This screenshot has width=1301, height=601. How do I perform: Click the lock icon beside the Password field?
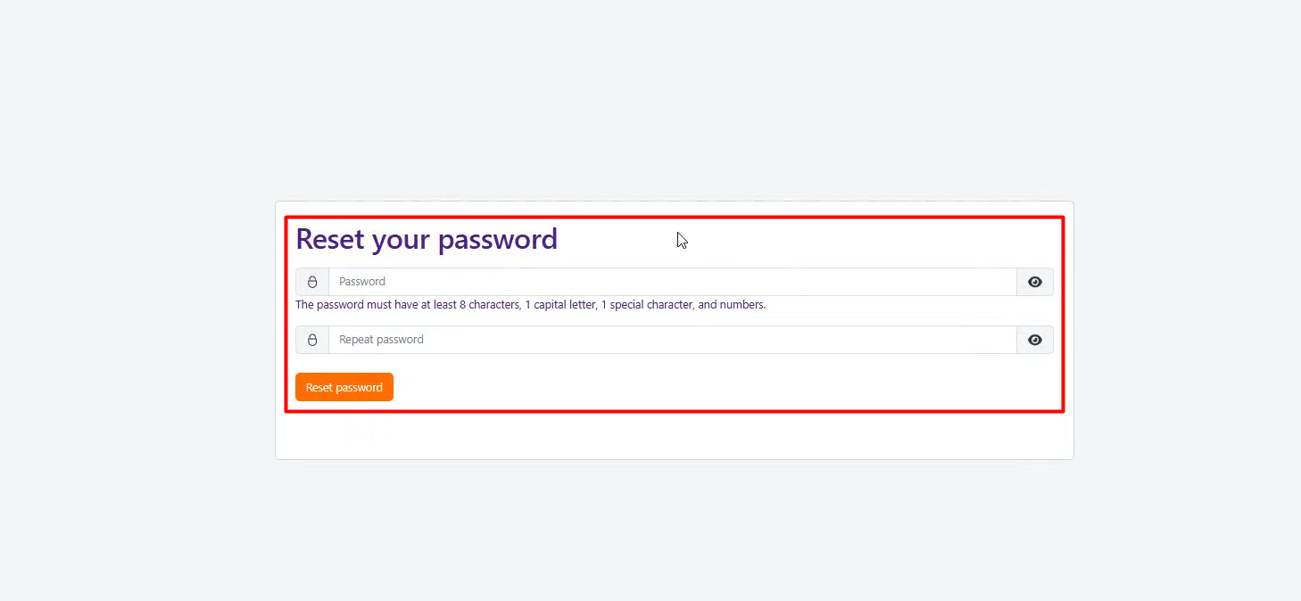(x=312, y=282)
